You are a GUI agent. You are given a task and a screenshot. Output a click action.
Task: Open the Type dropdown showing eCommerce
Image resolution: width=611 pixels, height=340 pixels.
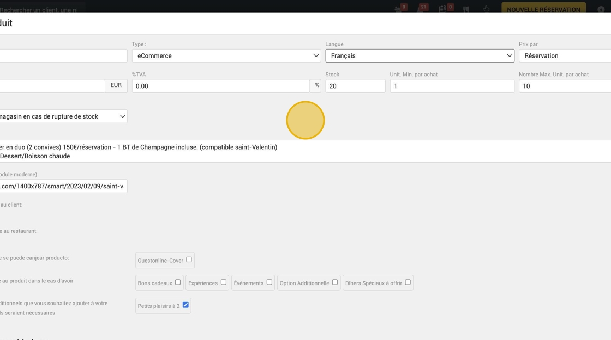226,55
